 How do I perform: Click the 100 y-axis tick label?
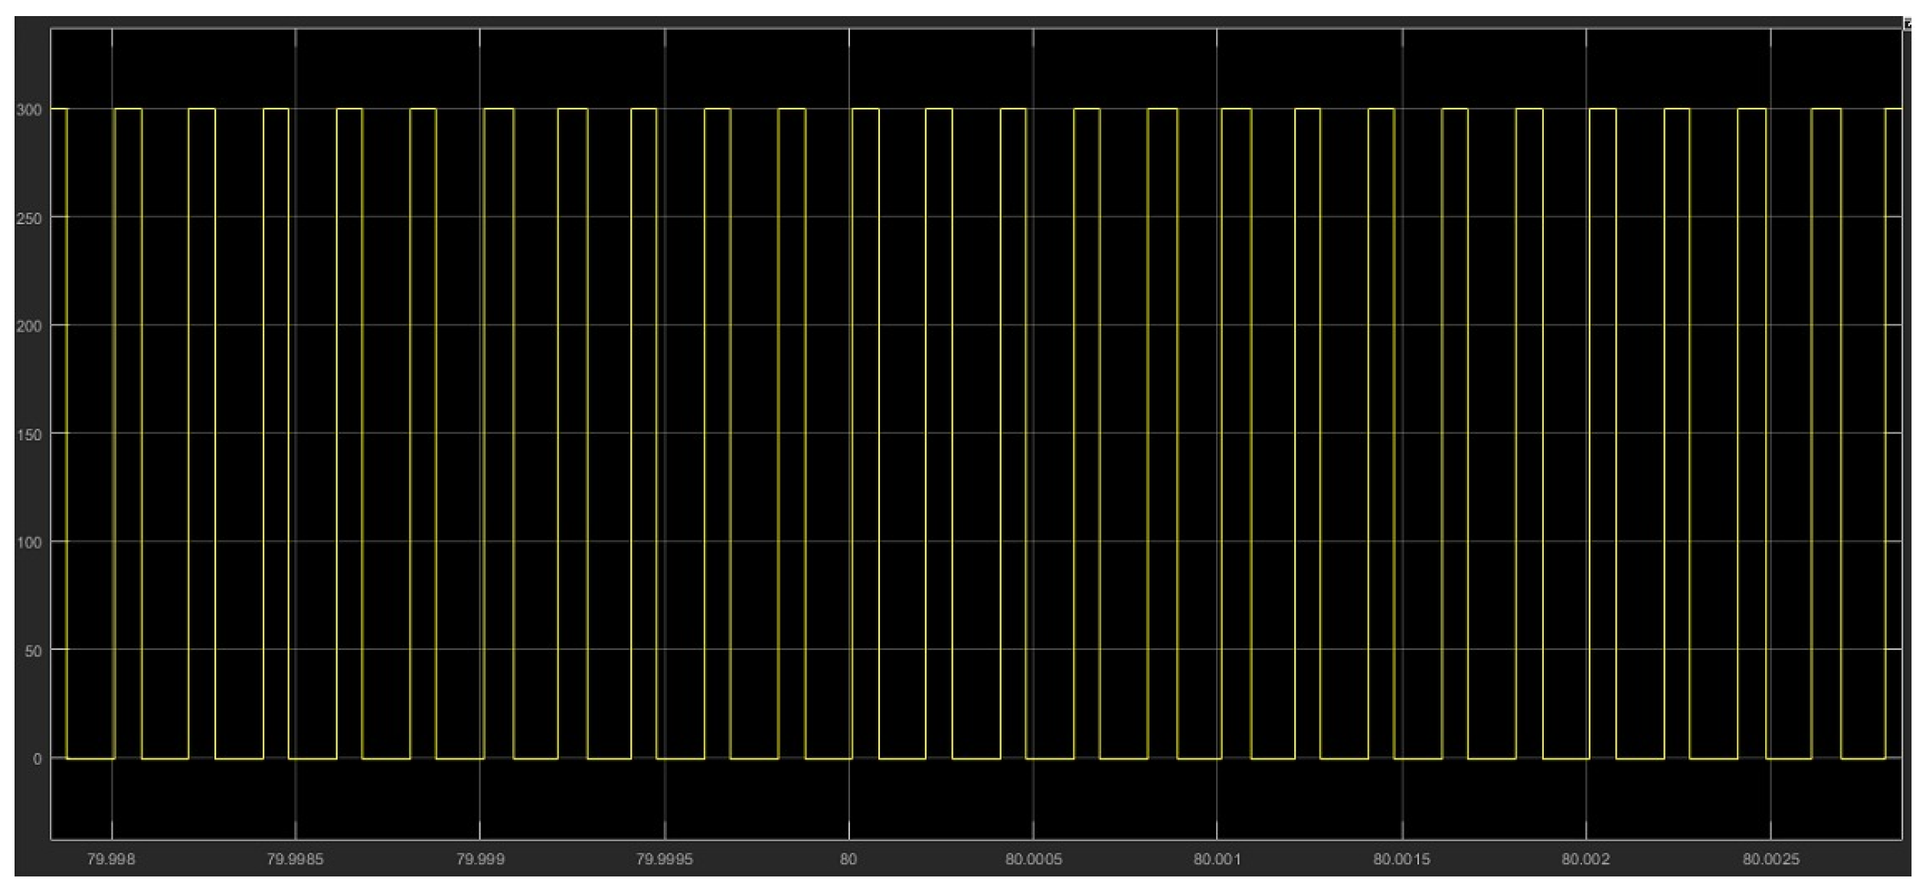[x=28, y=543]
